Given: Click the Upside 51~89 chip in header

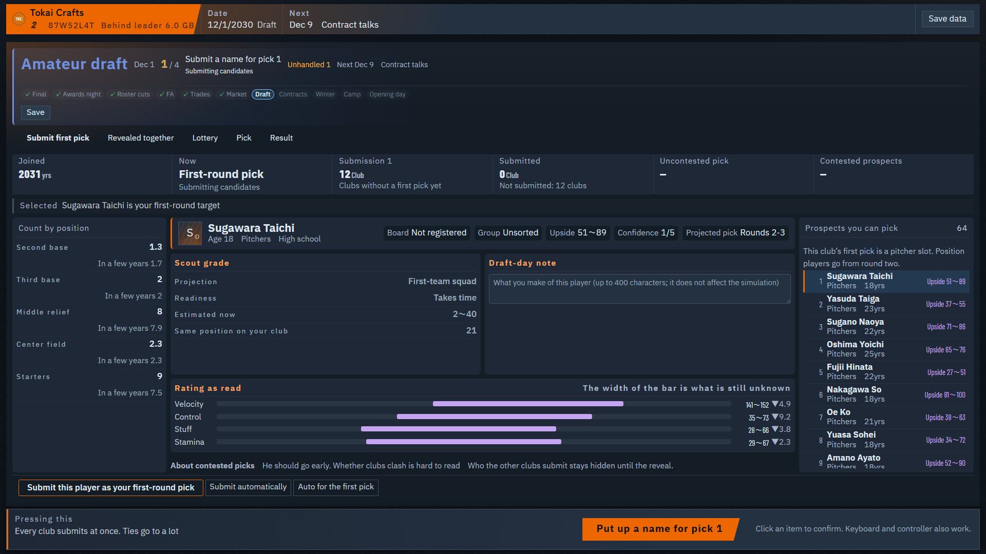Looking at the screenshot, I should (x=578, y=233).
